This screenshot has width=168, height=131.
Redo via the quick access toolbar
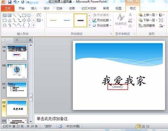(x=23, y=2)
